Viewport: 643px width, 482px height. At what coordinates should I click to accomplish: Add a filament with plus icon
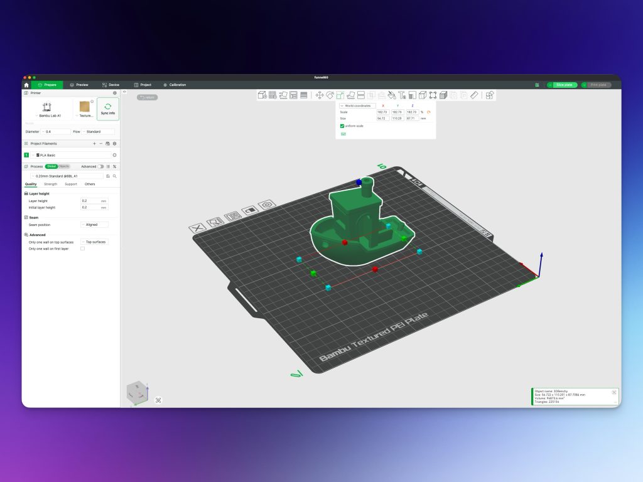[94, 144]
